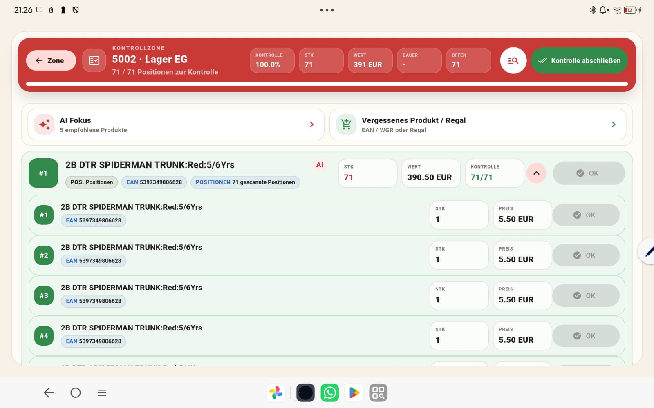Edit STK field of position #4
The height and width of the screenshot is (408, 654).
coord(459,336)
